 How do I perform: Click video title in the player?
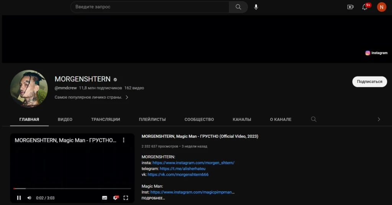click(x=65, y=140)
